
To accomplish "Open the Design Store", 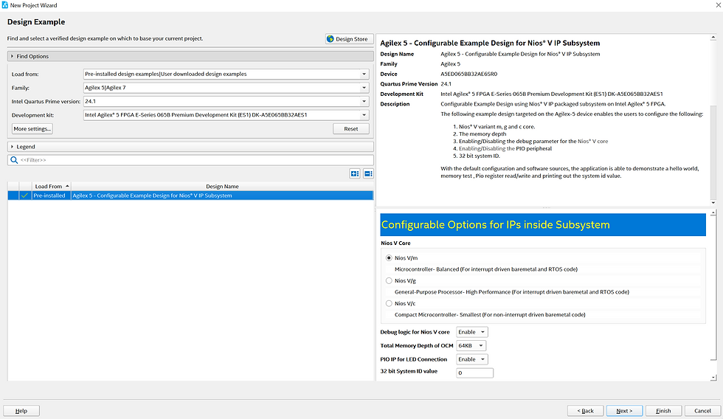I will [349, 39].
